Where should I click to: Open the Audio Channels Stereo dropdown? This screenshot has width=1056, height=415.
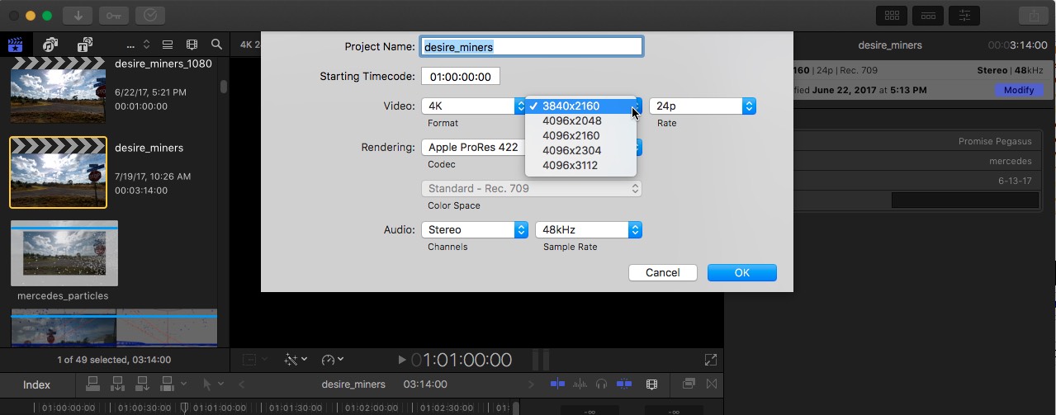[474, 230]
